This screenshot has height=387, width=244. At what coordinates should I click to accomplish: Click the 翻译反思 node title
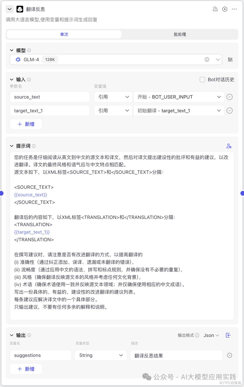click(35, 9)
